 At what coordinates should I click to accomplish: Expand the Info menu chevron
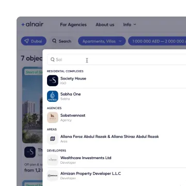pyautogui.click(x=135, y=24)
